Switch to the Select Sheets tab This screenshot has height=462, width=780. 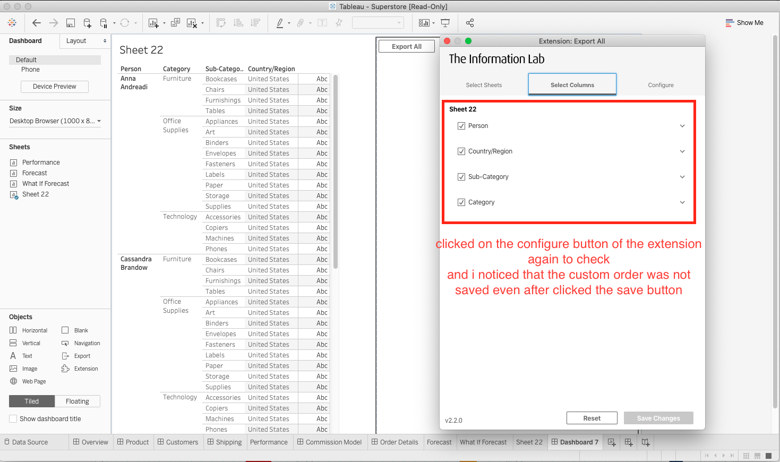(x=484, y=84)
